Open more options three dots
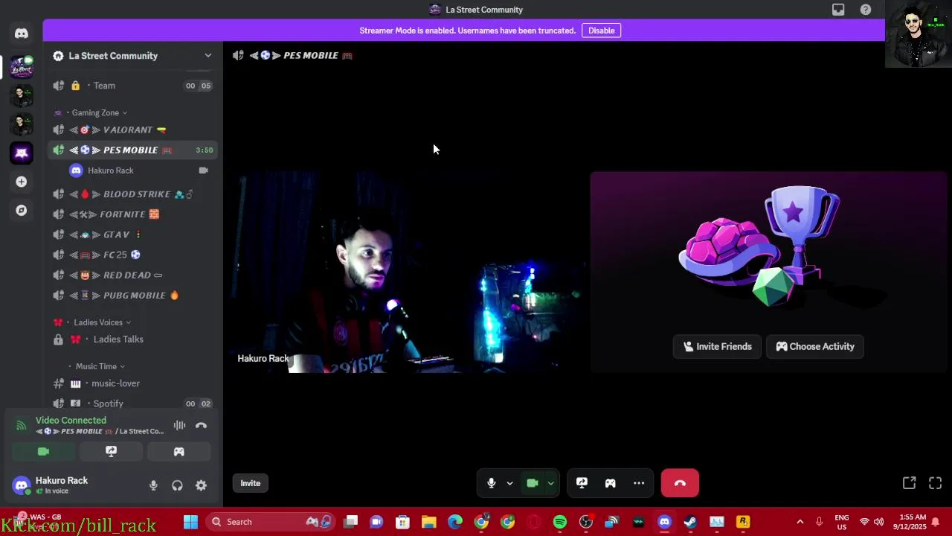Image resolution: width=952 pixels, height=536 pixels. [639, 483]
